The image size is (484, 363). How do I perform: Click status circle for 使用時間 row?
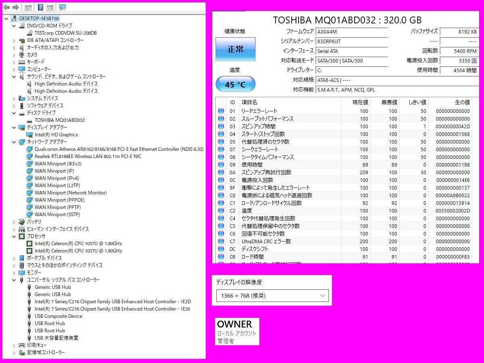click(x=221, y=165)
